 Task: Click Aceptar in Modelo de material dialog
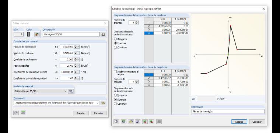[239, 122]
